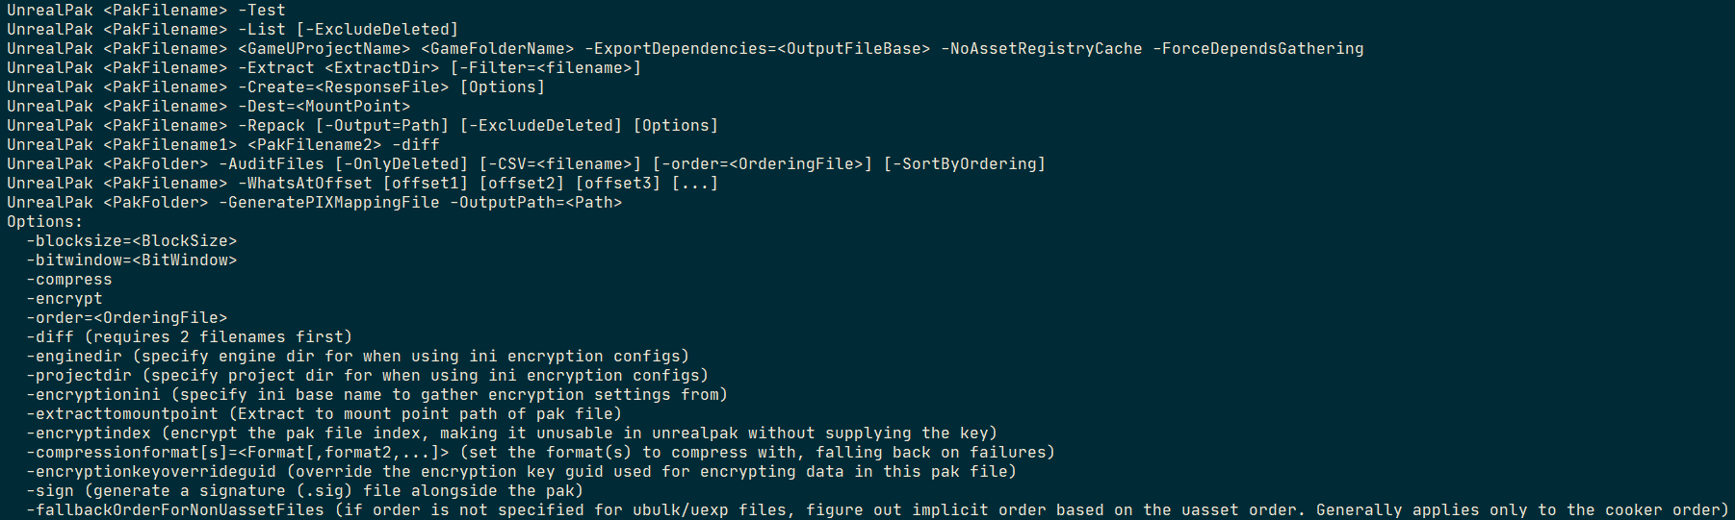Click the -GeneratePIXMappingFile option
Viewport: 1735px width, 520px height.
pyautogui.click(x=328, y=203)
